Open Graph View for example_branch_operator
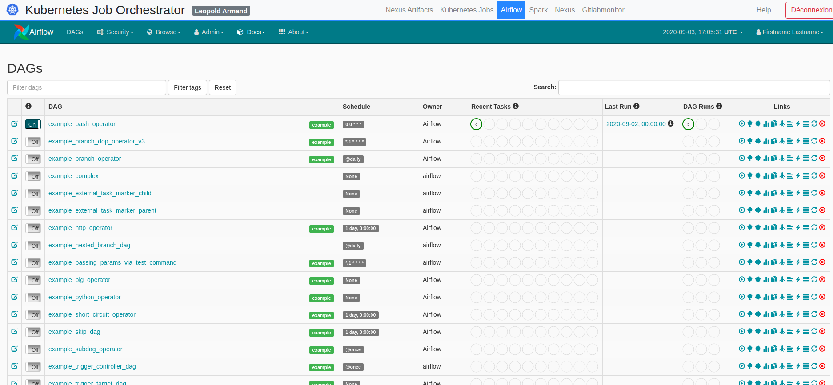833x385 pixels. [758, 158]
